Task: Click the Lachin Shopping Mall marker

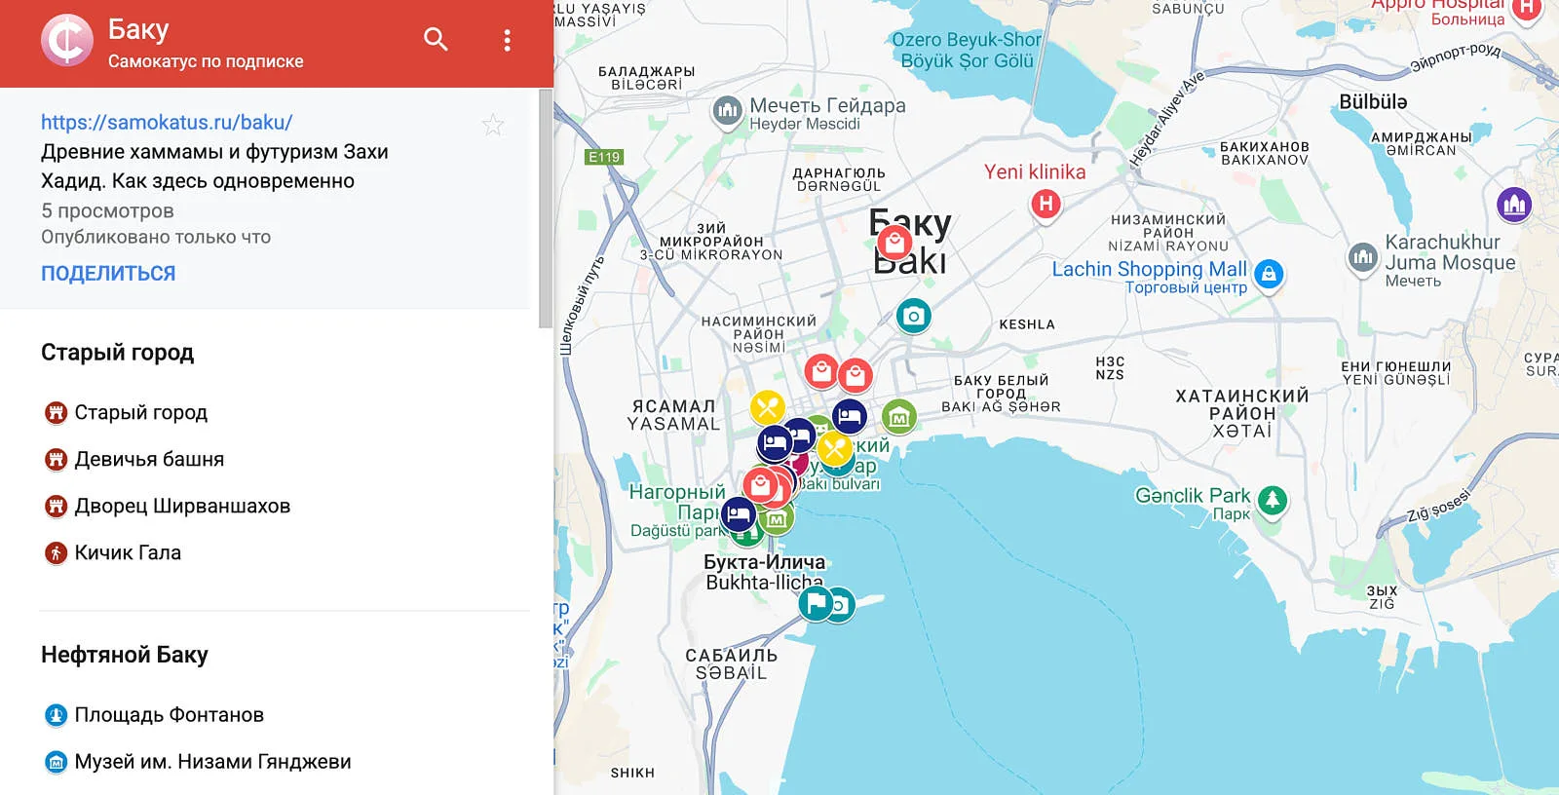Action: [x=1268, y=274]
